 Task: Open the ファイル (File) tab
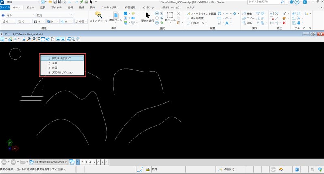pyautogui.click(x=5, y=8)
